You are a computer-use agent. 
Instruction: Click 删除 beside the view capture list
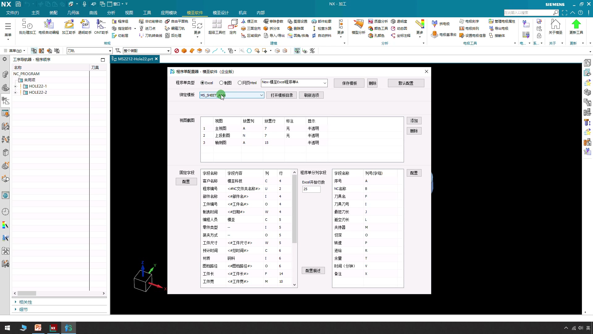414,131
